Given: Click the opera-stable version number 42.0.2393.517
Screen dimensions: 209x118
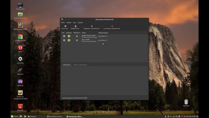Looking at the screenshot, I should 103,40.
